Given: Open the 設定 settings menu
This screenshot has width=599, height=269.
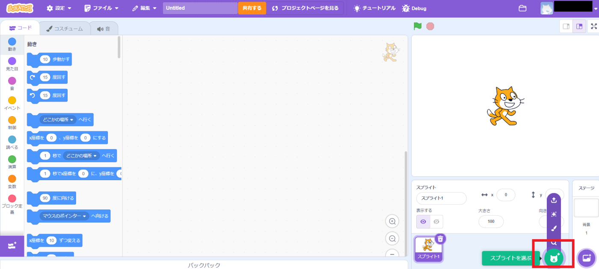Looking at the screenshot, I should [x=59, y=8].
